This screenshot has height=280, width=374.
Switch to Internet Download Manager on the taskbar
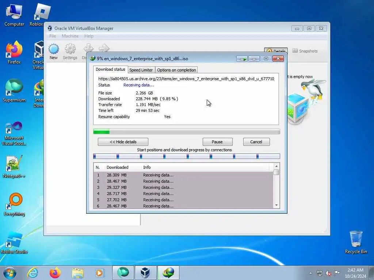pos(168,273)
